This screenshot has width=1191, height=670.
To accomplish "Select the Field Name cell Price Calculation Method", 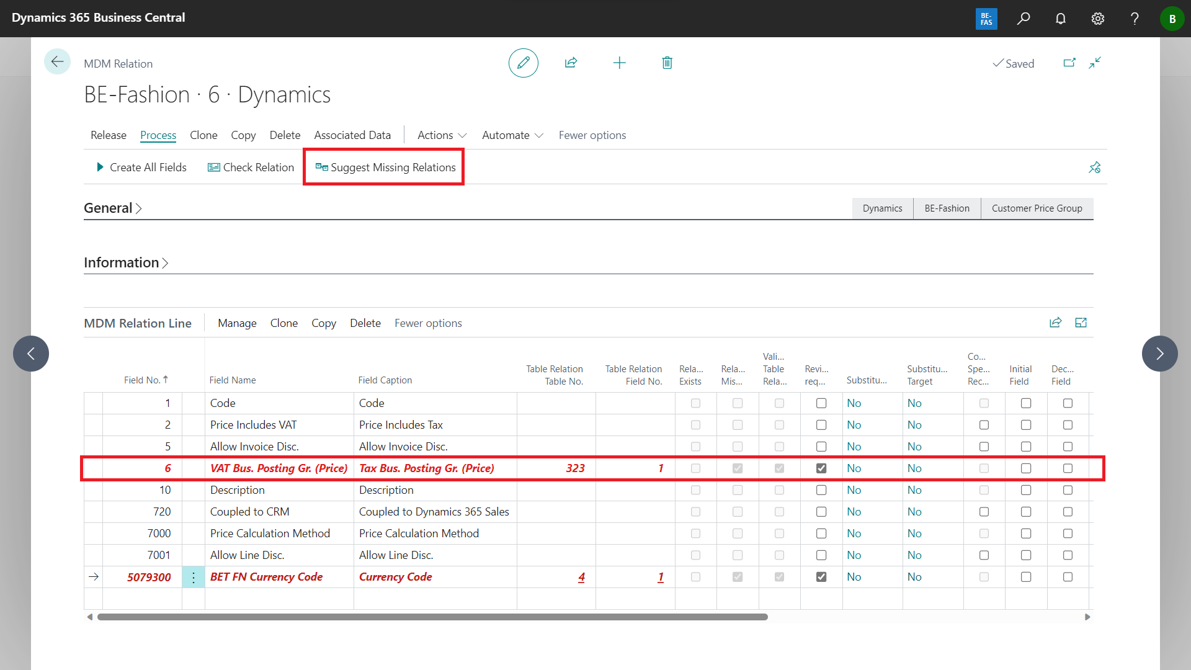I will click(279, 534).
